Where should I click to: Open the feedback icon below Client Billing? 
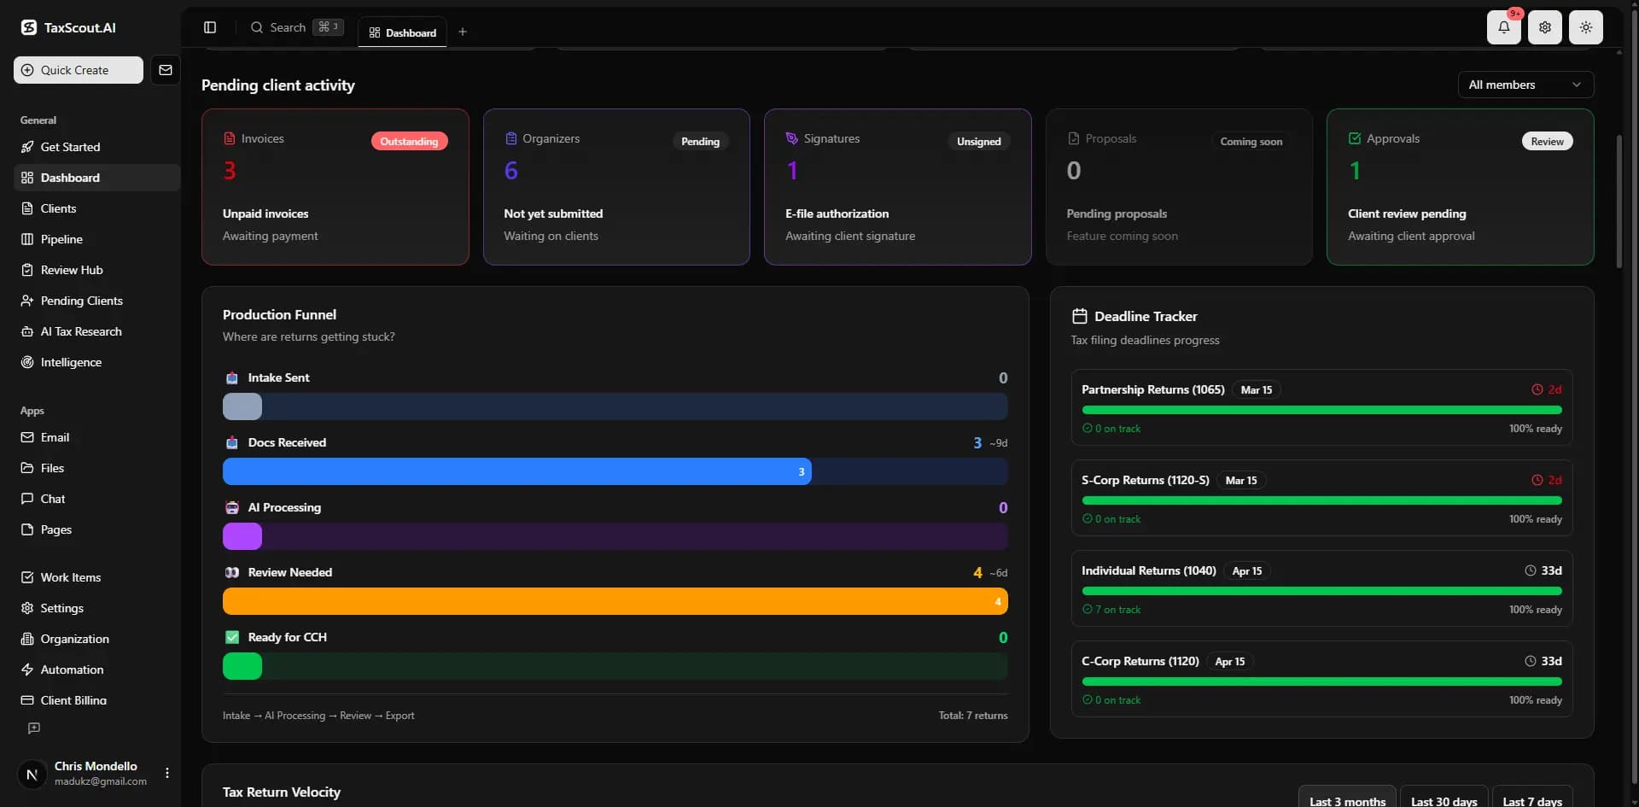click(x=34, y=728)
